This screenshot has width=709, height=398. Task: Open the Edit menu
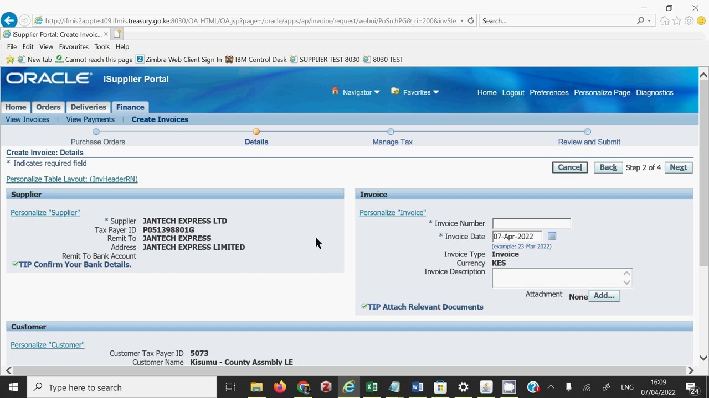[28, 46]
